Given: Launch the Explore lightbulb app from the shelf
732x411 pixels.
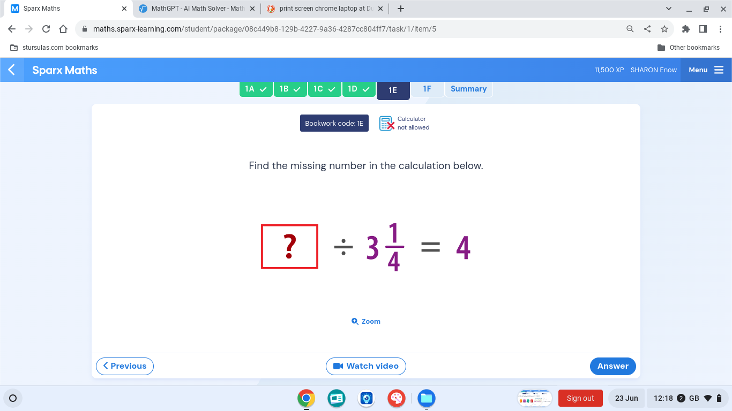Looking at the screenshot, I should click(x=366, y=398).
